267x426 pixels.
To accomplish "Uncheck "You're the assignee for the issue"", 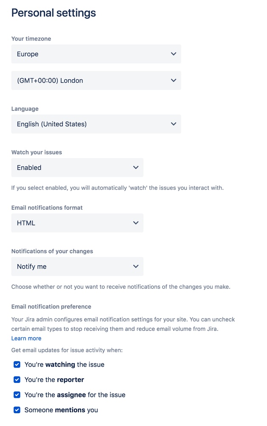I will click(x=17, y=395).
